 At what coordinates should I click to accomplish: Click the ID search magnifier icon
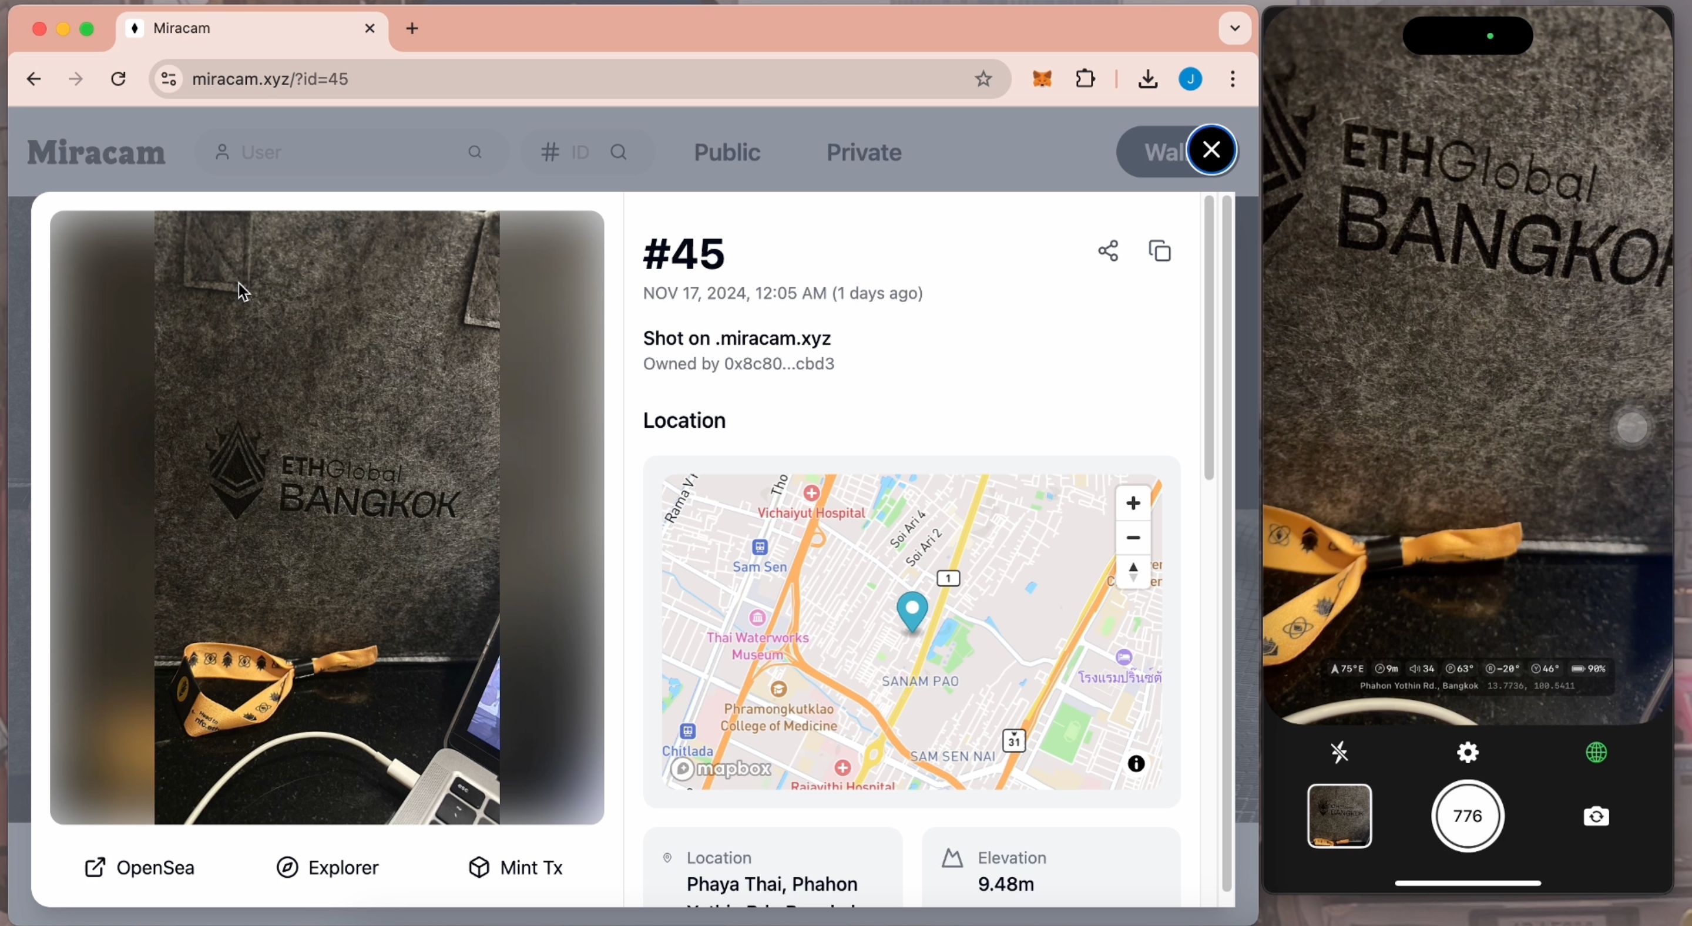619,152
